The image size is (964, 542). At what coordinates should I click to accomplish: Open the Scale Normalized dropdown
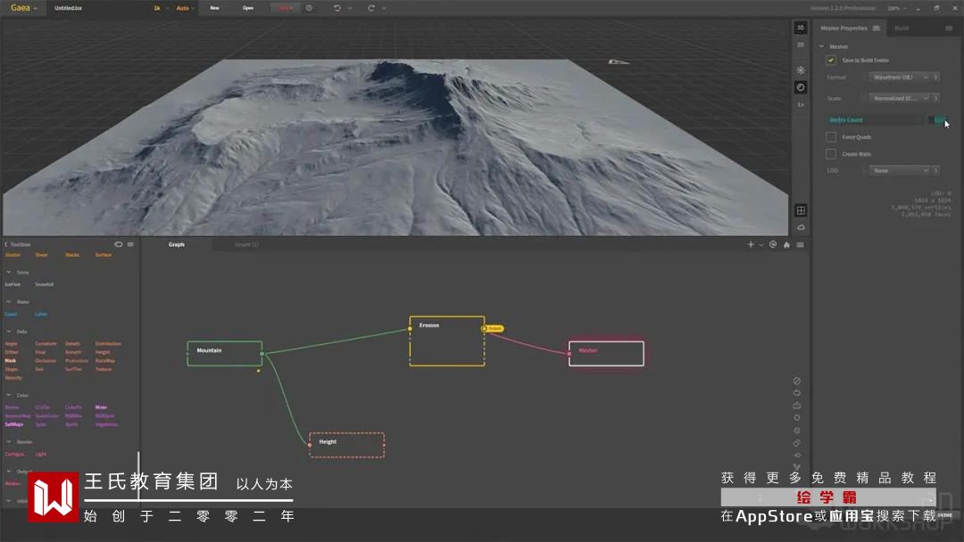[x=900, y=98]
